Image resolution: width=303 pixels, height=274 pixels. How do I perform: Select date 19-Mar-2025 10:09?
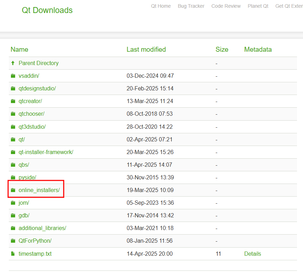click(x=150, y=190)
